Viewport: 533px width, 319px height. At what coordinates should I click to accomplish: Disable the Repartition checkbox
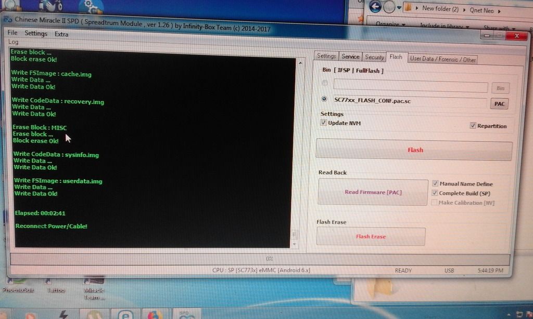473,126
